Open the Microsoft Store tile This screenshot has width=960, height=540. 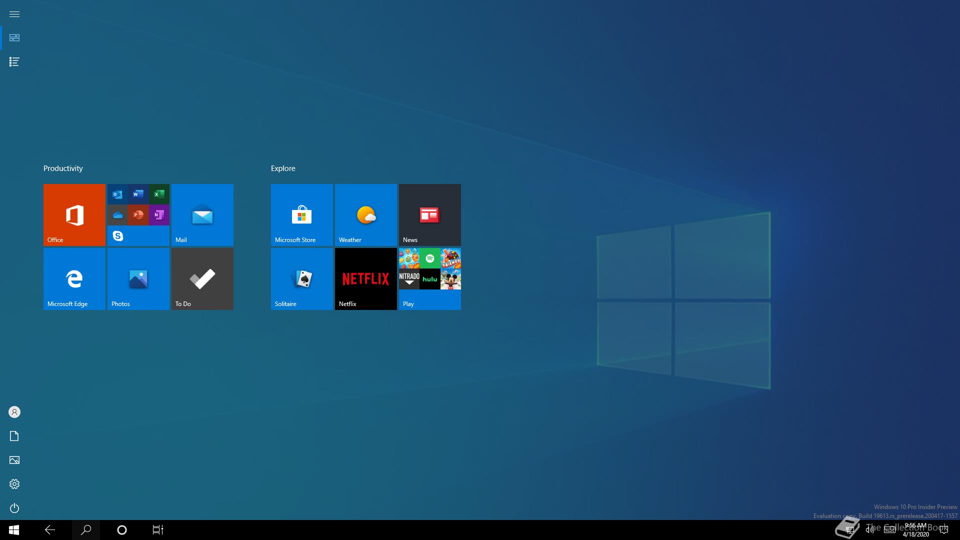click(302, 215)
